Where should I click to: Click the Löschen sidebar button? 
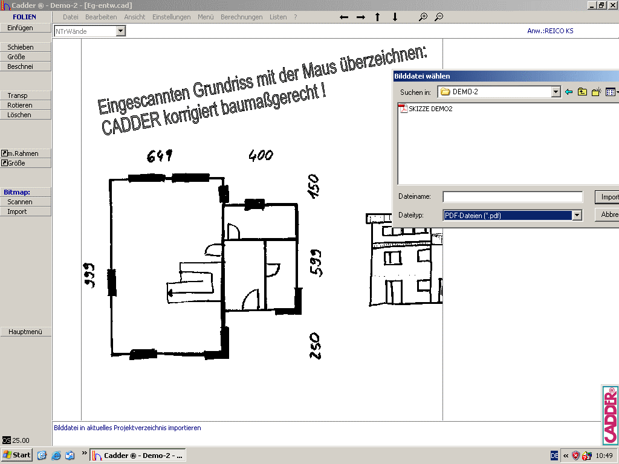point(25,115)
